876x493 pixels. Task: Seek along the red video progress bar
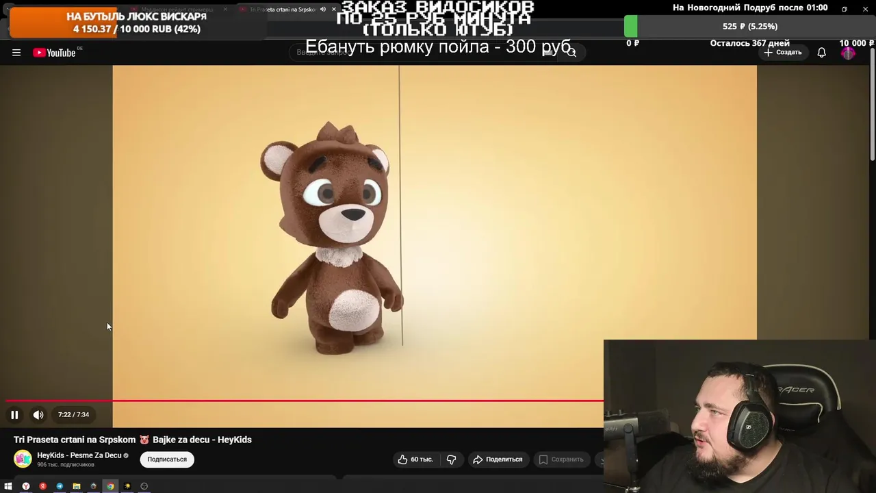[x=305, y=401]
